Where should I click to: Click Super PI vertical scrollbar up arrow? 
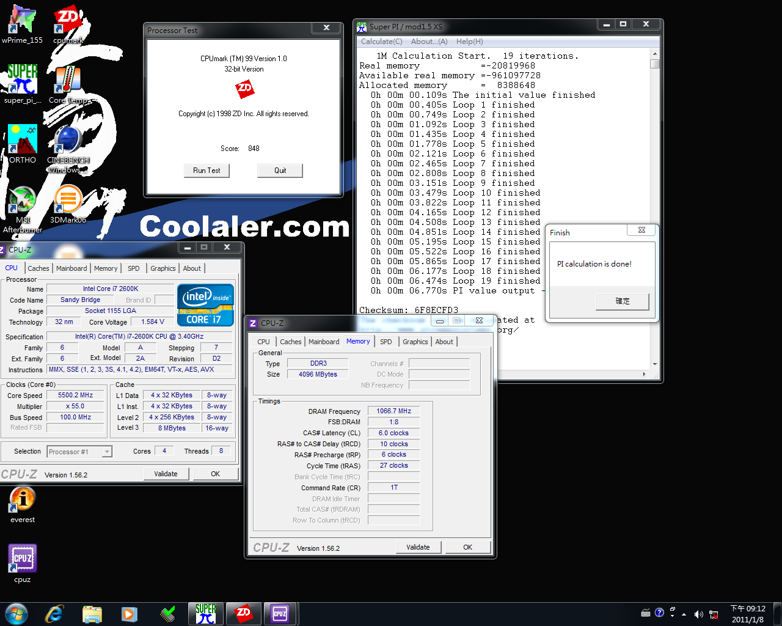tap(655, 54)
